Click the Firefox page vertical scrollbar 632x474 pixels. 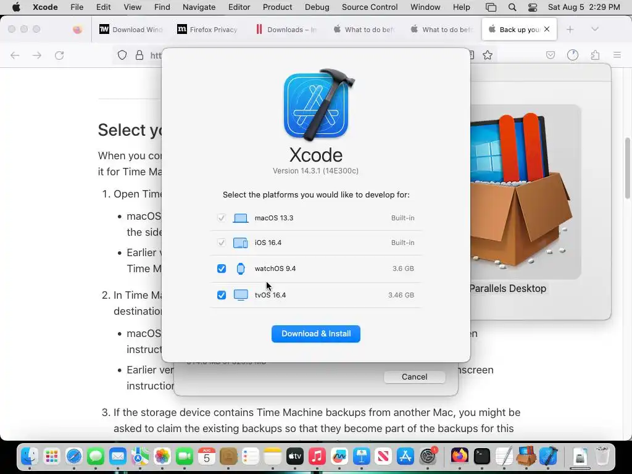pos(628,168)
